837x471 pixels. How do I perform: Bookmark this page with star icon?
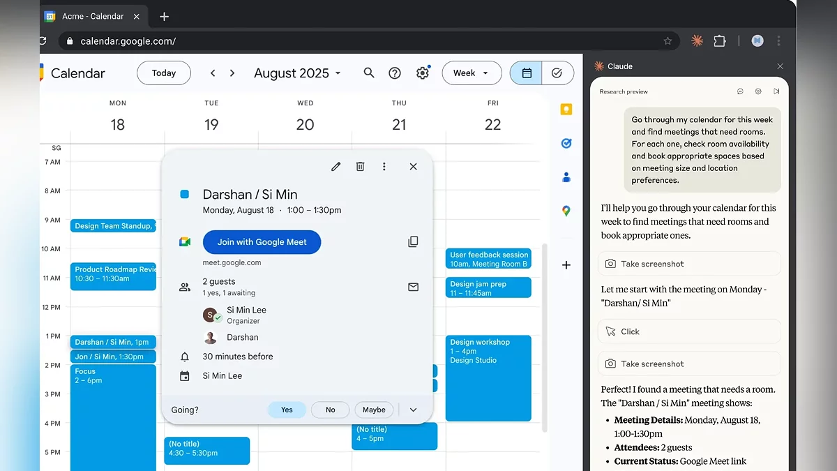[668, 41]
